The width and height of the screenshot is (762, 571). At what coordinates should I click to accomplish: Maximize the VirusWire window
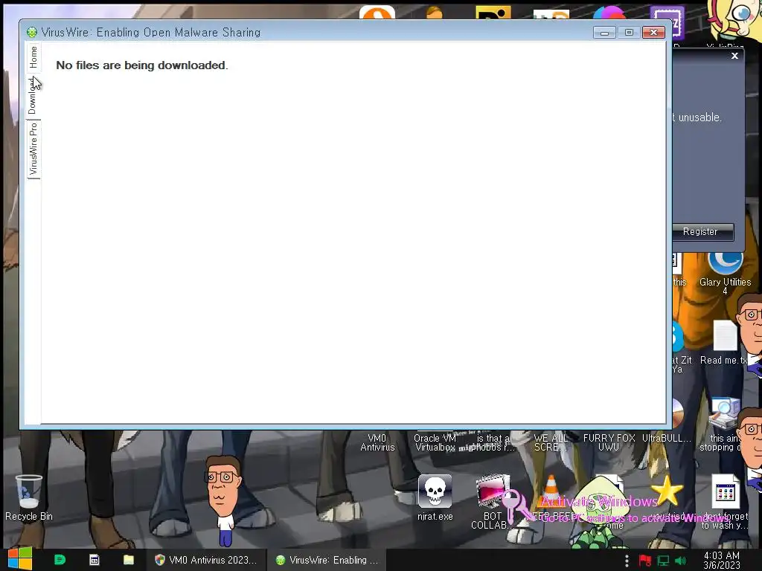[x=629, y=33]
